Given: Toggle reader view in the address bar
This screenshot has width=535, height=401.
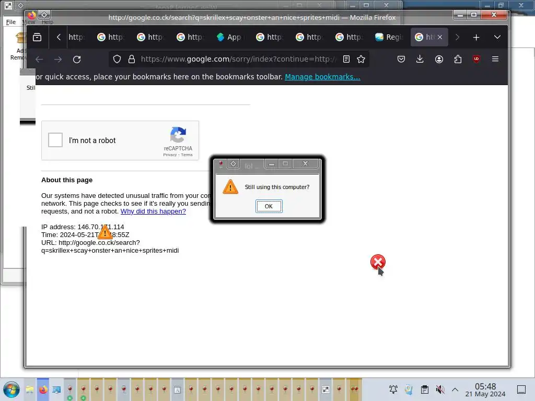Looking at the screenshot, I should click(346, 60).
